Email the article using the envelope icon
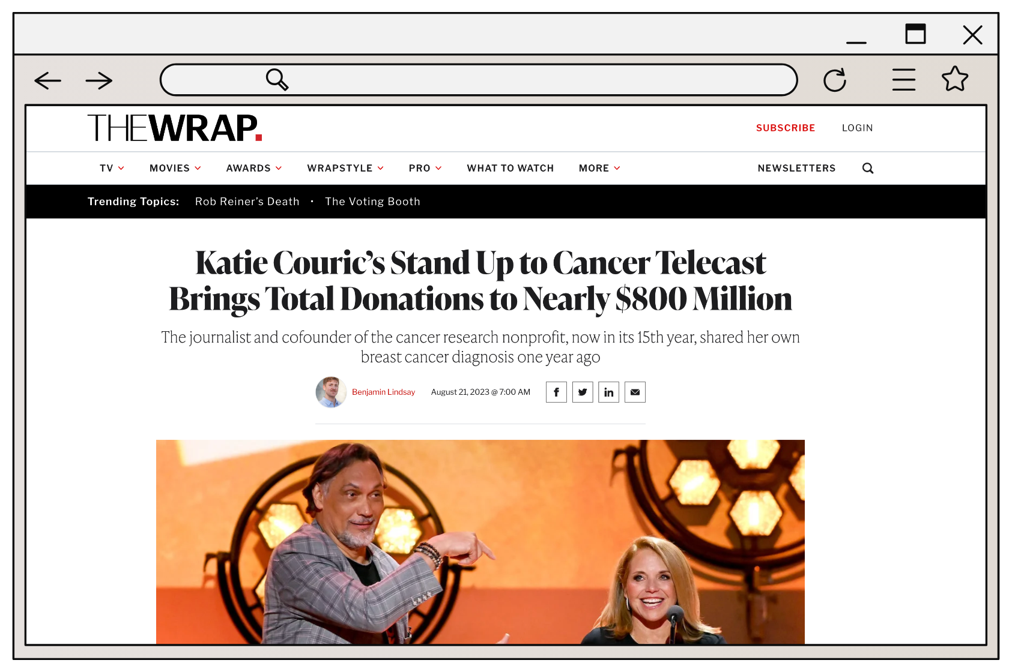The height and width of the screenshot is (672, 1012). (x=635, y=392)
